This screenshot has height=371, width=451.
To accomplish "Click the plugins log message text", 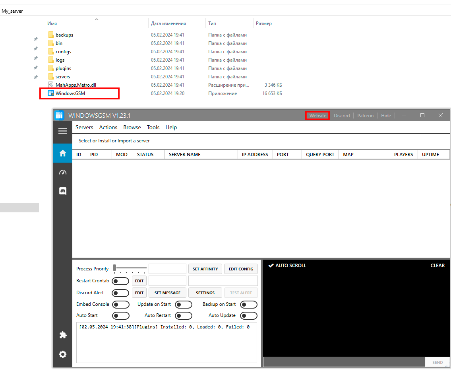I will [164, 327].
